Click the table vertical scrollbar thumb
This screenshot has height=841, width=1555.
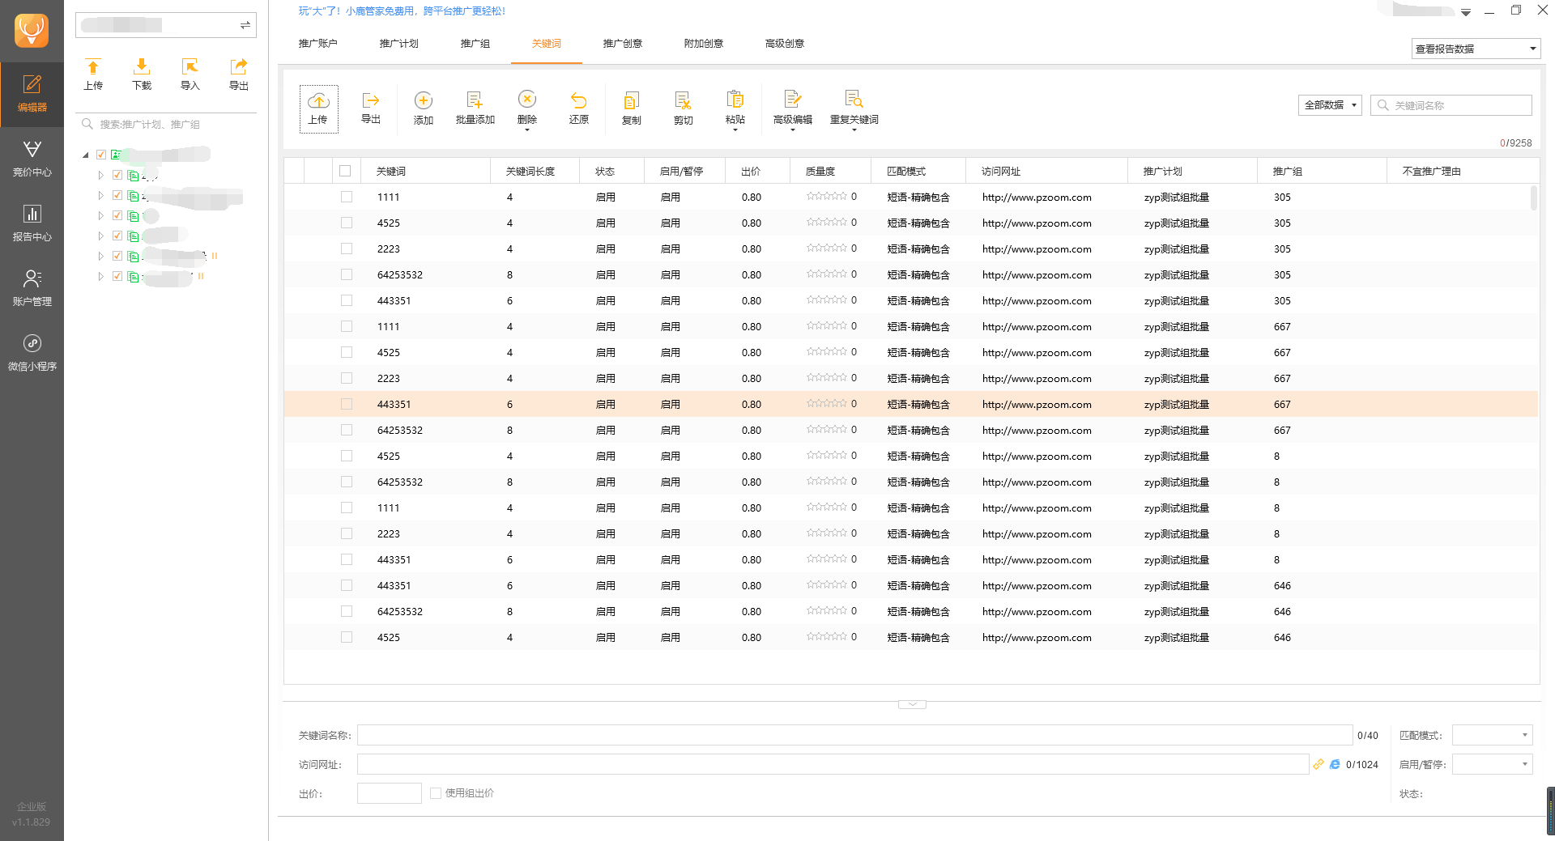(x=1533, y=198)
